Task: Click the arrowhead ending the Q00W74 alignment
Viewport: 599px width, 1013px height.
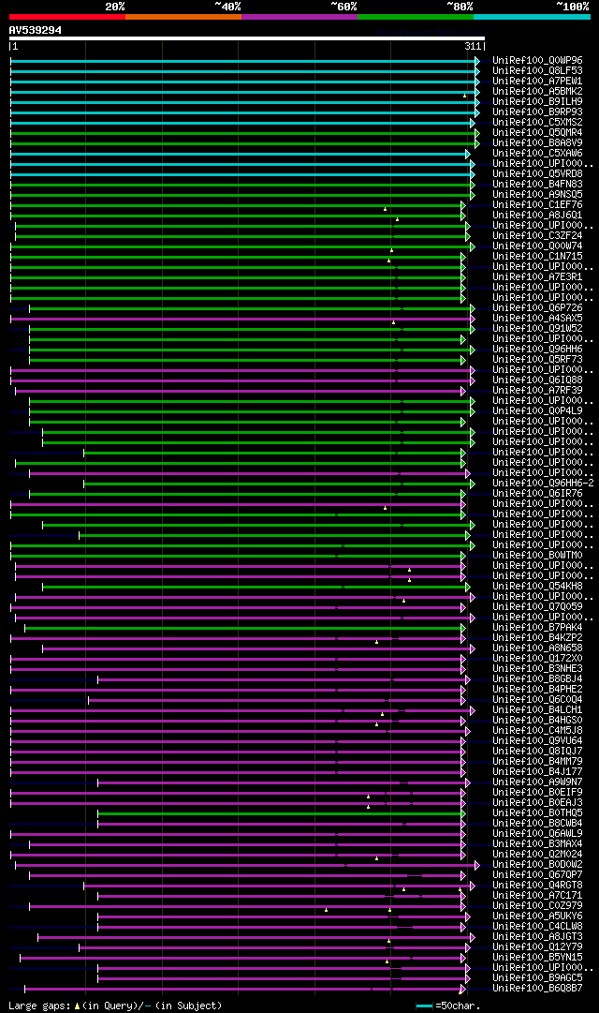Action: pyautogui.click(x=473, y=246)
